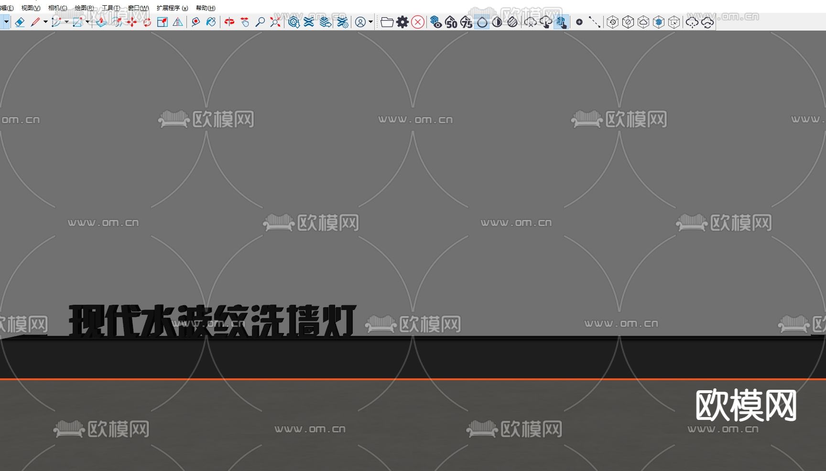
Task: Expand the user account dropdown arrow
Action: (370, 22)
